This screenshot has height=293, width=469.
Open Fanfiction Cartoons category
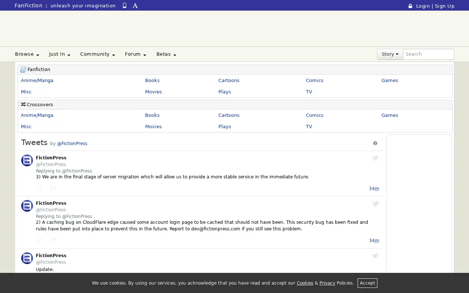229,81
